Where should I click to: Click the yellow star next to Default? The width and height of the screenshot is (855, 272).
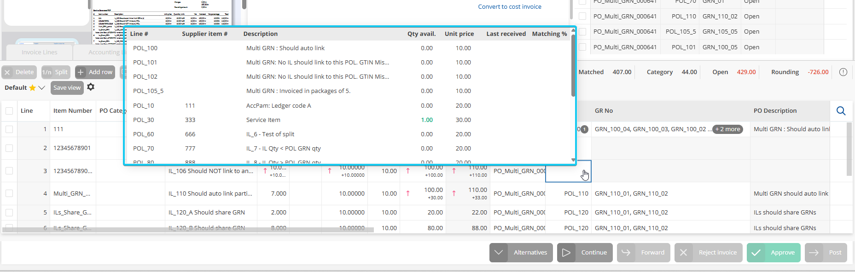[32, 87]
